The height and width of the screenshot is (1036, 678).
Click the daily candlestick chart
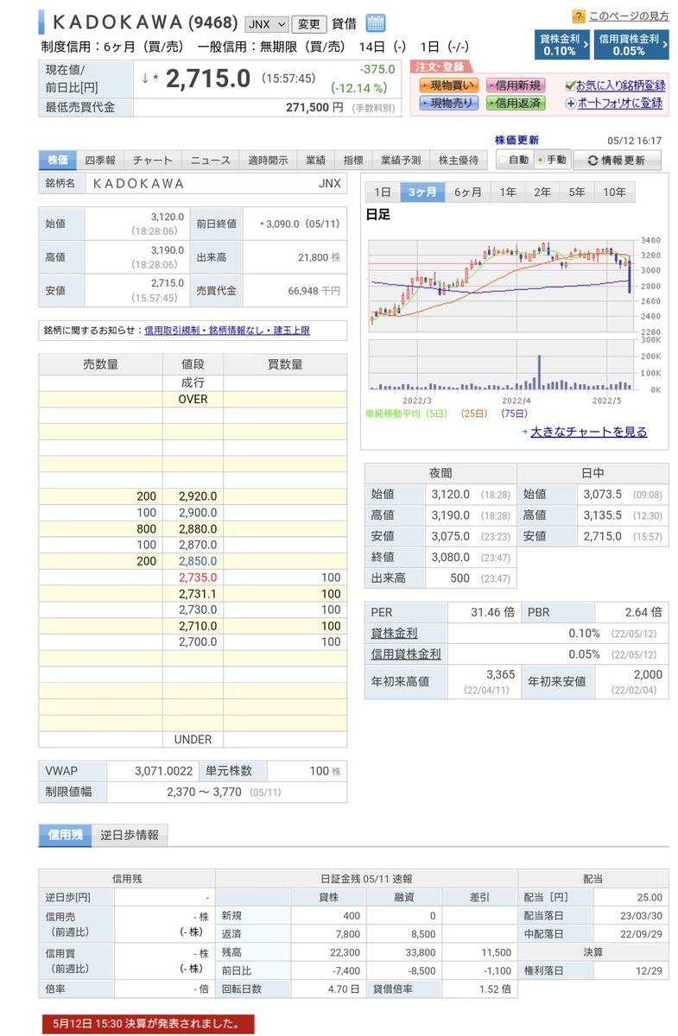pyautogui.click(x=502, y=286)
